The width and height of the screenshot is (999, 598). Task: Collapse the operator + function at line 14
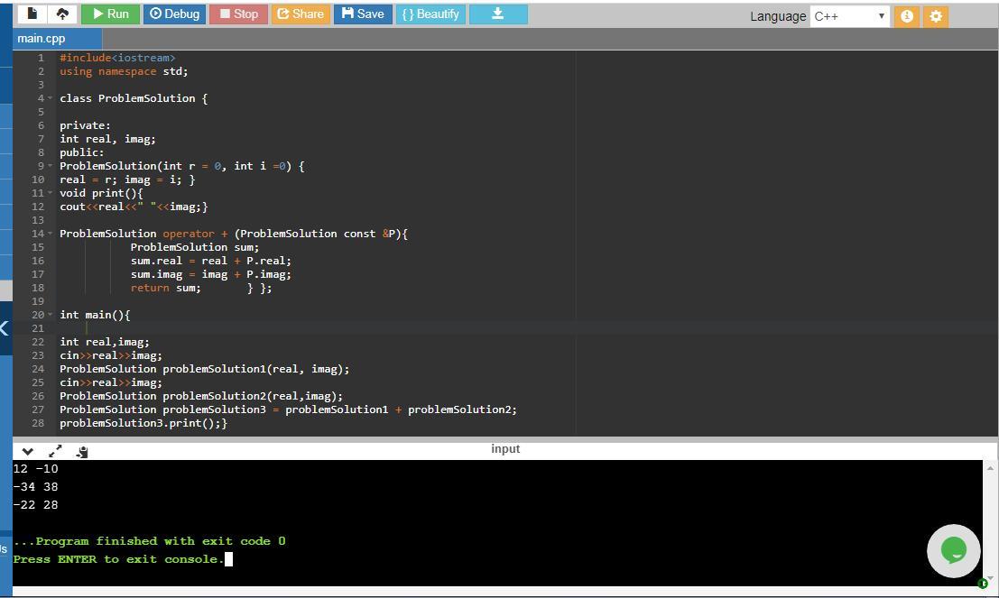(x=51, y=234)
